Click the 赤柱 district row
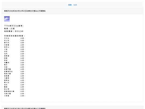The width and height of the screenshot is (145, 109). pos(15,85)
